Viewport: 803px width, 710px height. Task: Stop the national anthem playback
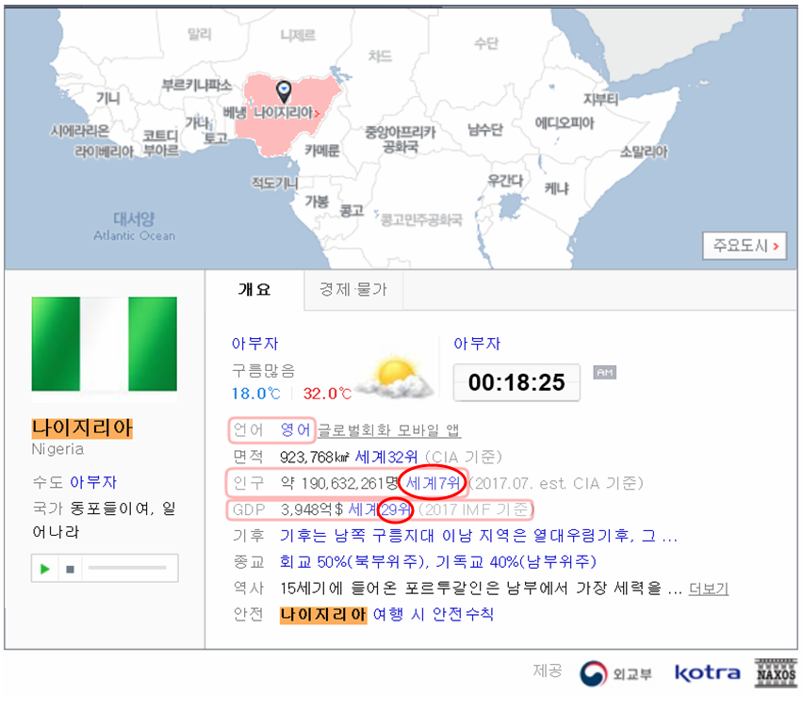(70, 569)
